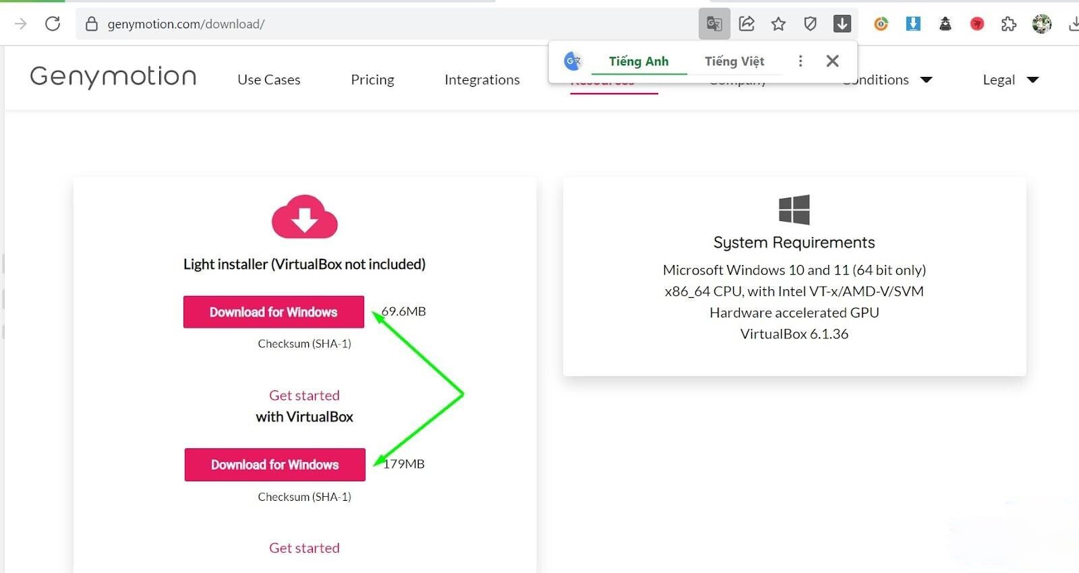
Task: Click Get started above 'with VirtualBox'
Action: point(304,396)
